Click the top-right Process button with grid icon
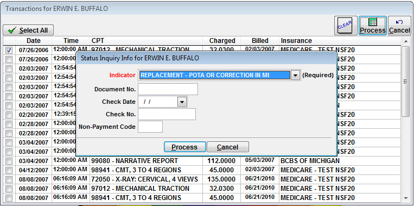The width and height of the screenshot is (414, 206). pos(373,26)
